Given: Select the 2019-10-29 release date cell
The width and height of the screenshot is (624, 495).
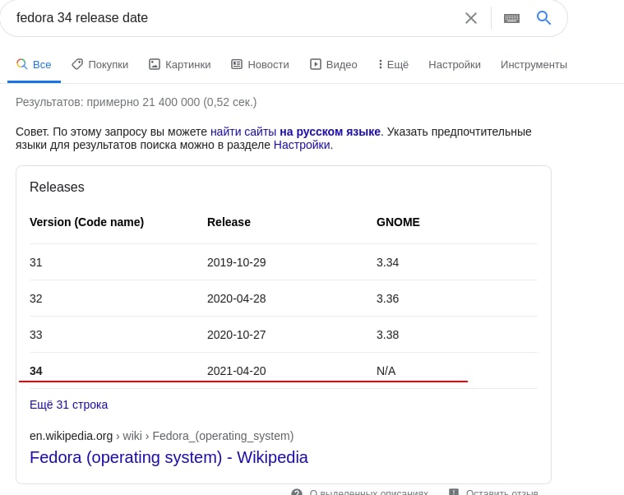Looking at the screenshot, I should tap(237, 262).
